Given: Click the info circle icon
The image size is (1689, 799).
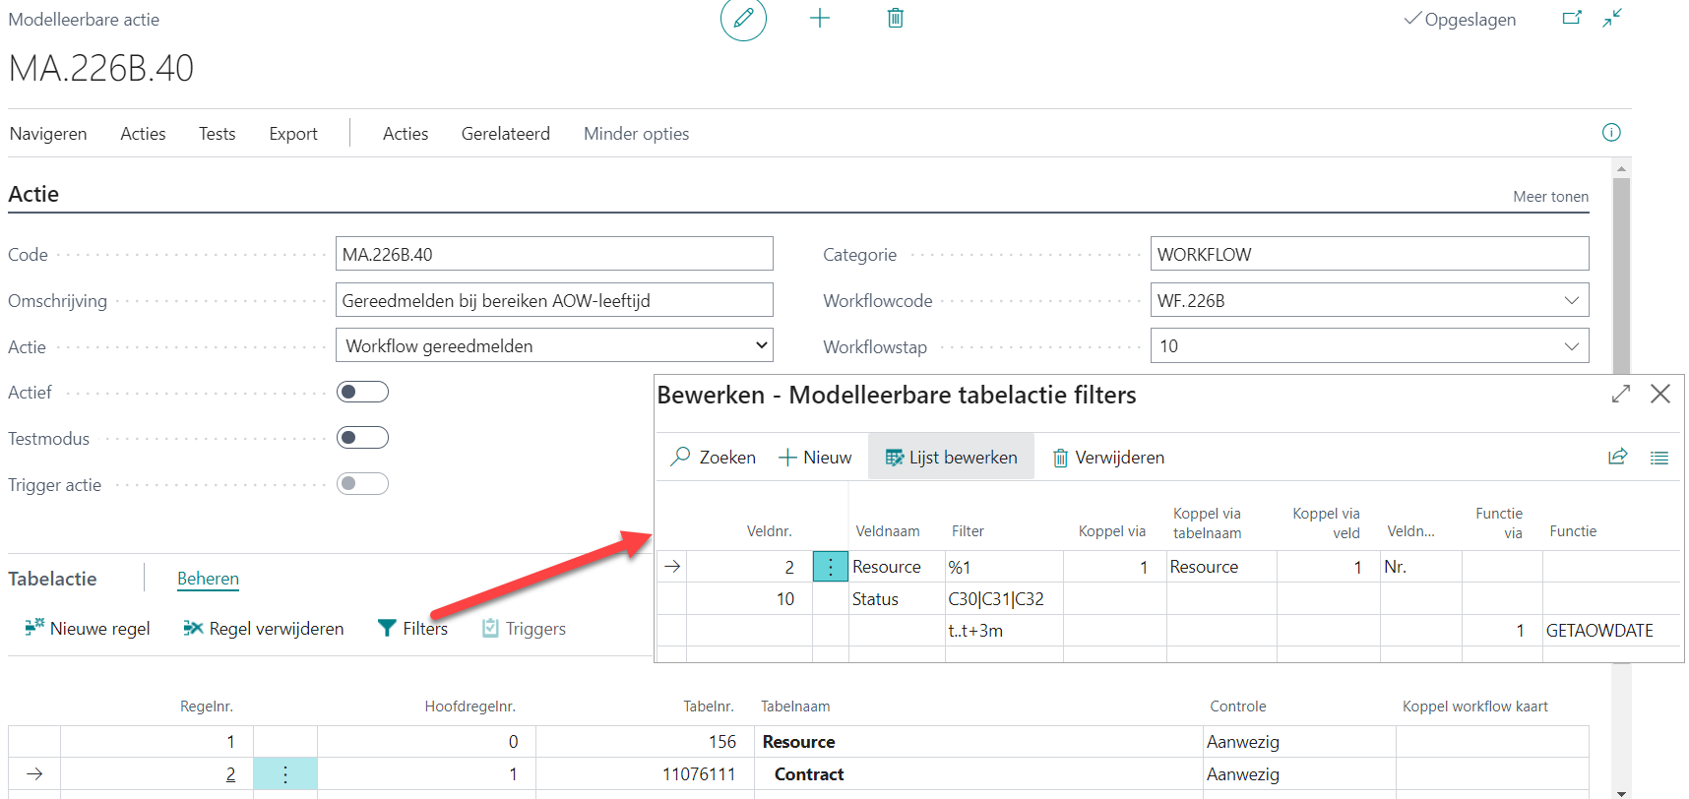Looking at the screenshot, I should tap(1611, 133).
